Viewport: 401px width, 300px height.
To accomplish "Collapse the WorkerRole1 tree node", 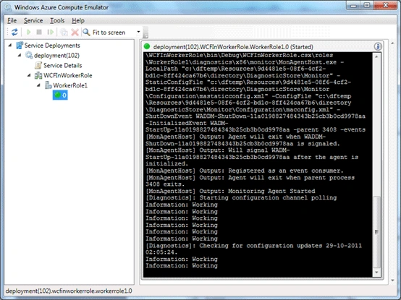I will click(38, 85).
